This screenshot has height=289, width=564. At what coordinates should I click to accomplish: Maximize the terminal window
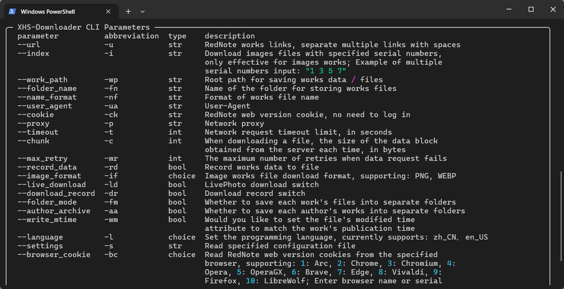531,10
